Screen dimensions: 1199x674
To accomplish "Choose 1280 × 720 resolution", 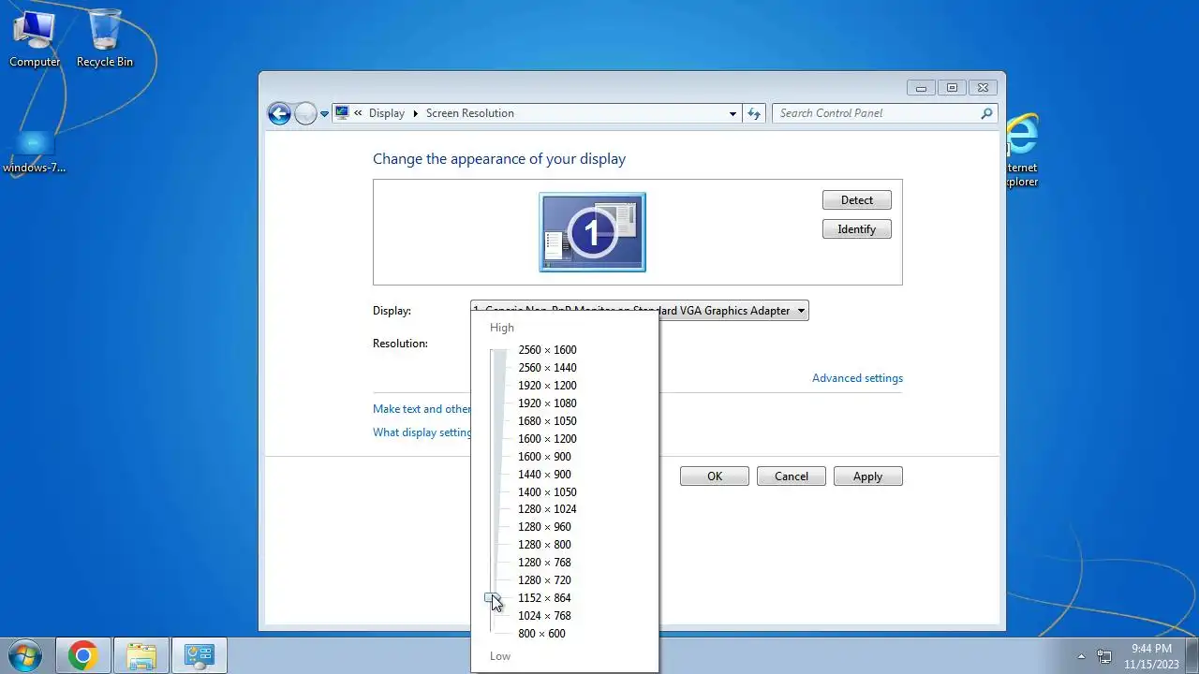I will 544,580.
